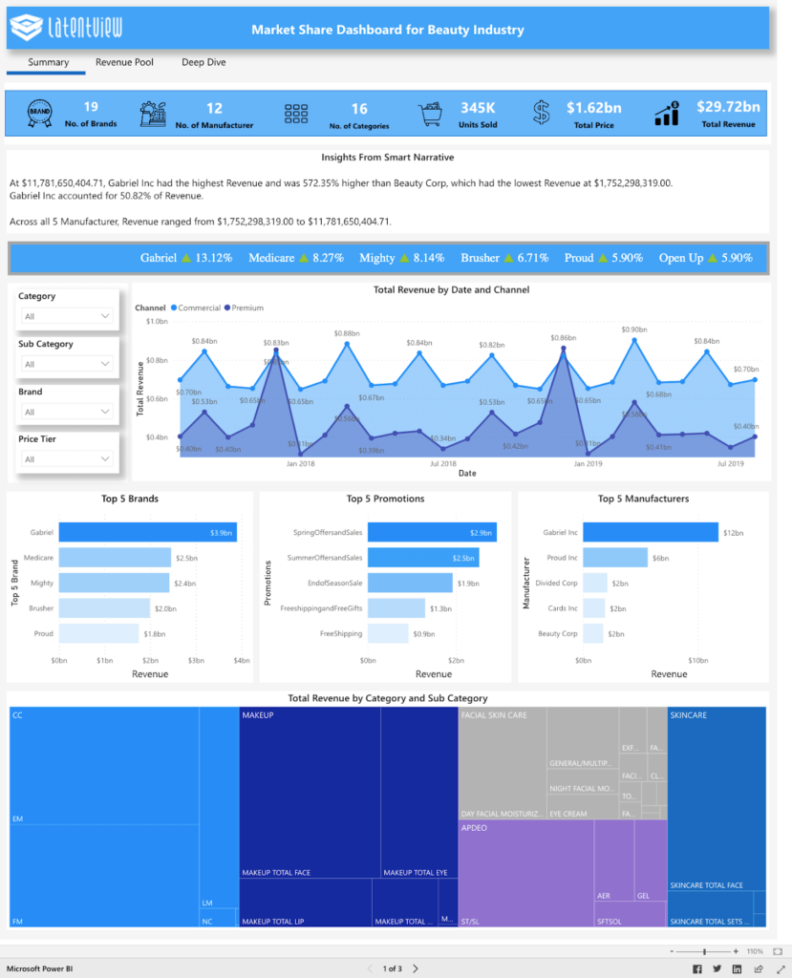Open the report in full screen mode

781,968
